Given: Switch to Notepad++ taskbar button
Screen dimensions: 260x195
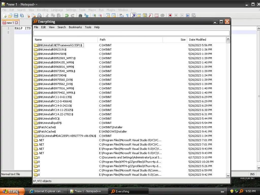Looking at the screenshot, I should [88, 191].
